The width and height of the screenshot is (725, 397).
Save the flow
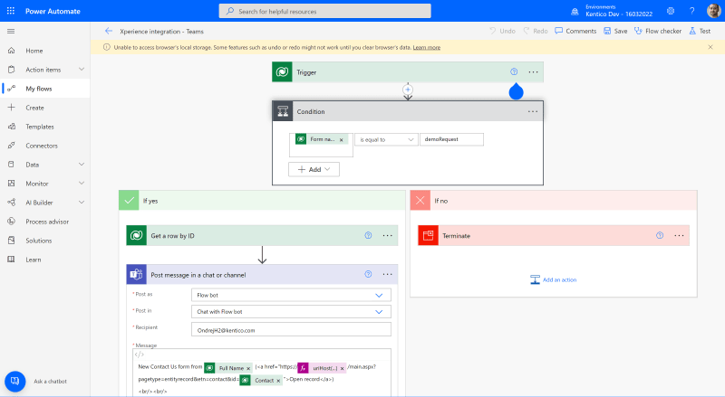[615, 31]
